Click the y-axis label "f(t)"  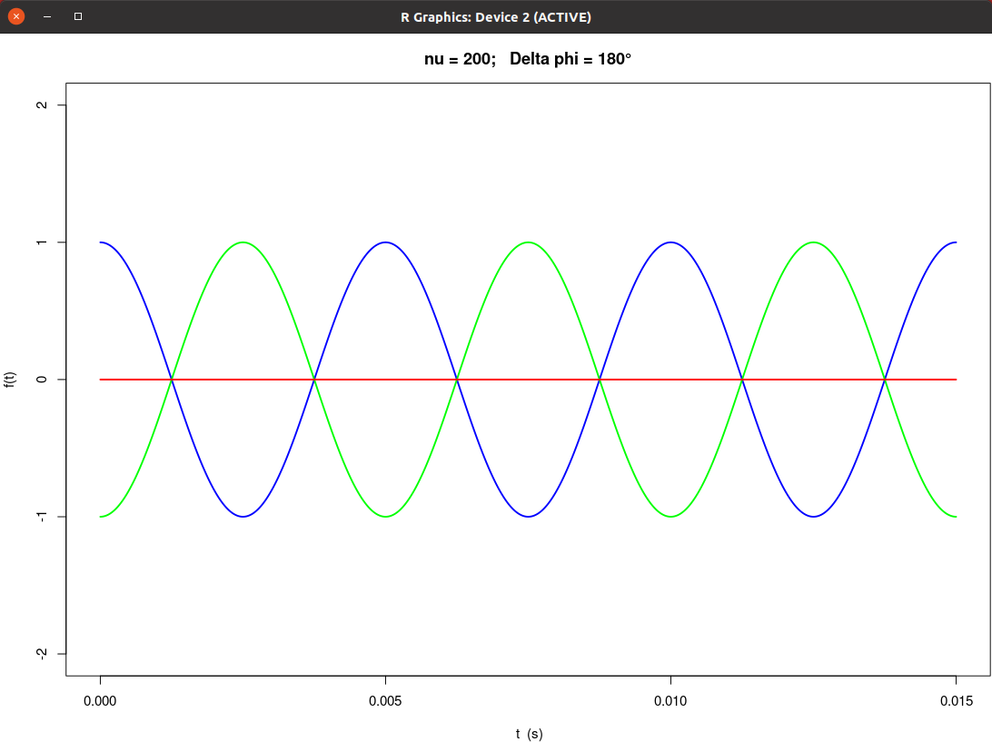pos(9,380)
